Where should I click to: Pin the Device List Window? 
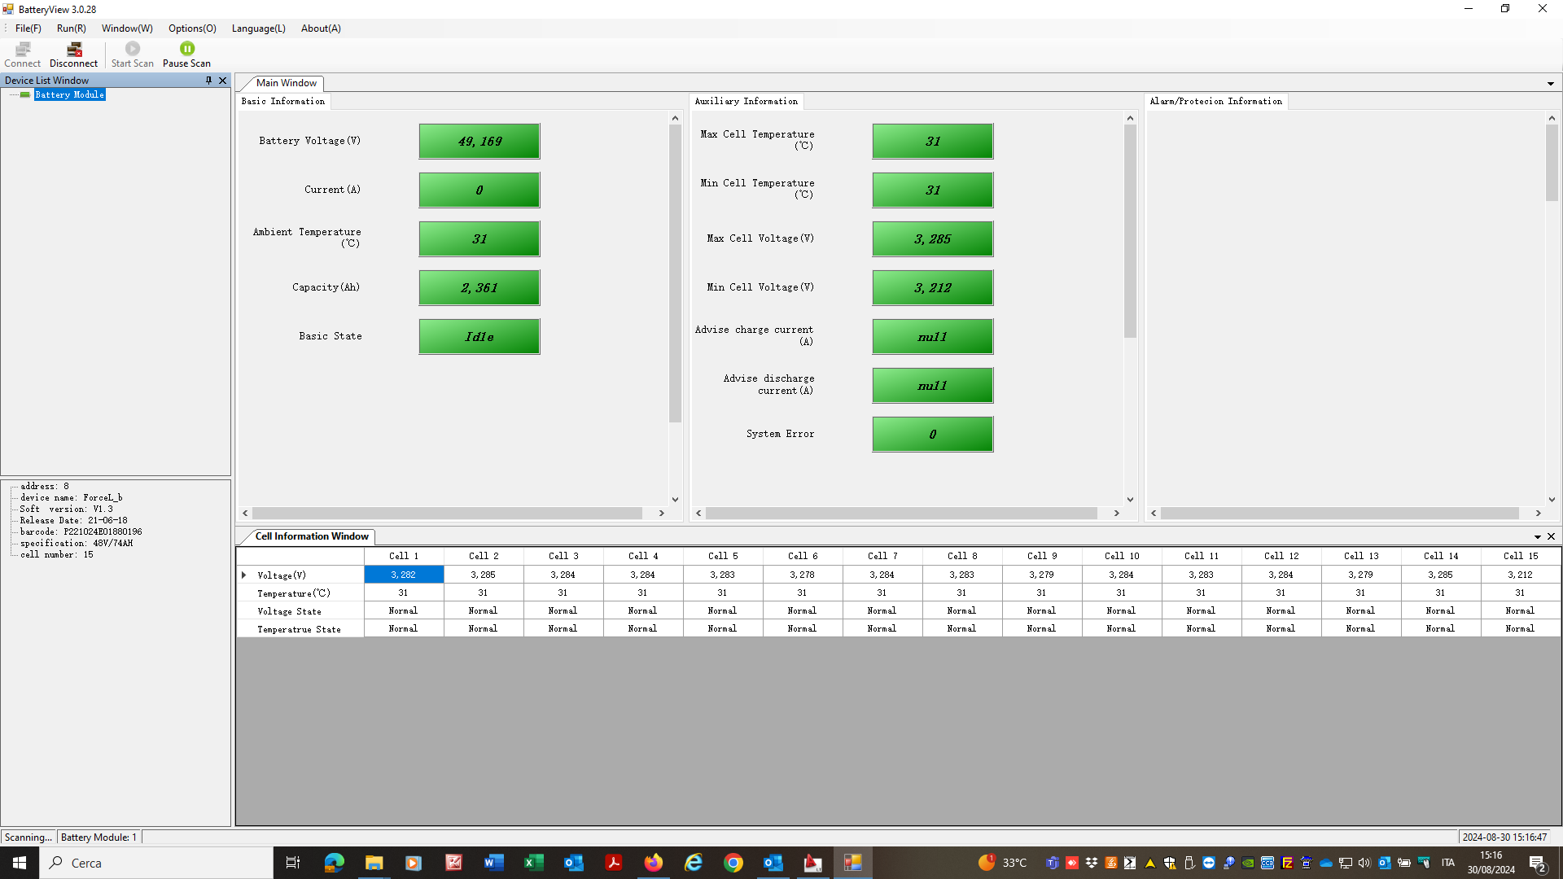pyautogui.click(x=208, y=81)
